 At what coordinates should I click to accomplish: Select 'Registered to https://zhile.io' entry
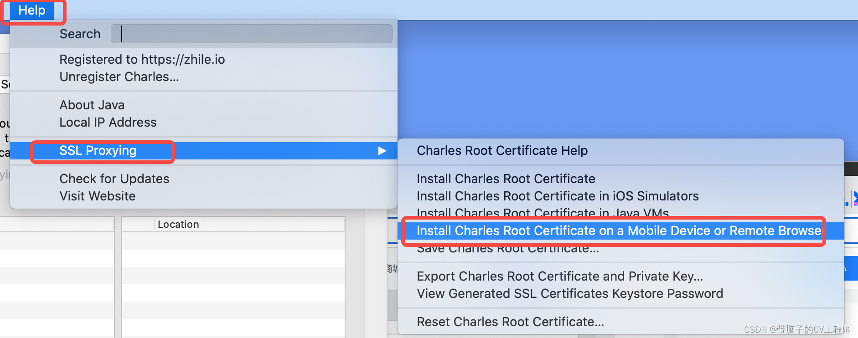pyautogui.click(x=142, y=59)
